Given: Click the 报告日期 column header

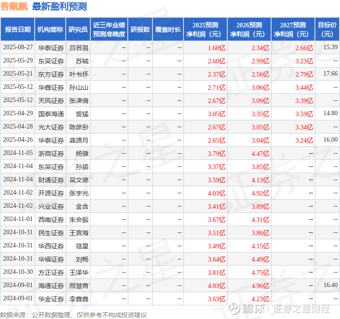Looking at the screenshot, I should pos(17,30).
